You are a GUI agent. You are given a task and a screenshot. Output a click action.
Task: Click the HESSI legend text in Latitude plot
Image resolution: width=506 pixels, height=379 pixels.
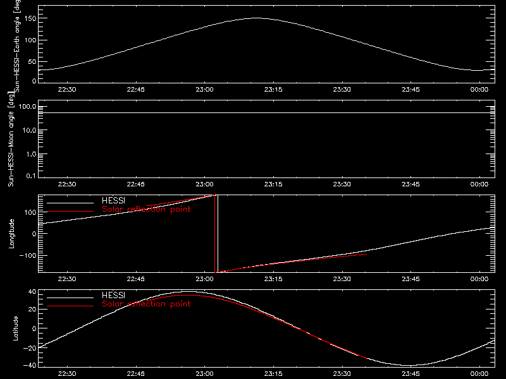pos(113,295)
